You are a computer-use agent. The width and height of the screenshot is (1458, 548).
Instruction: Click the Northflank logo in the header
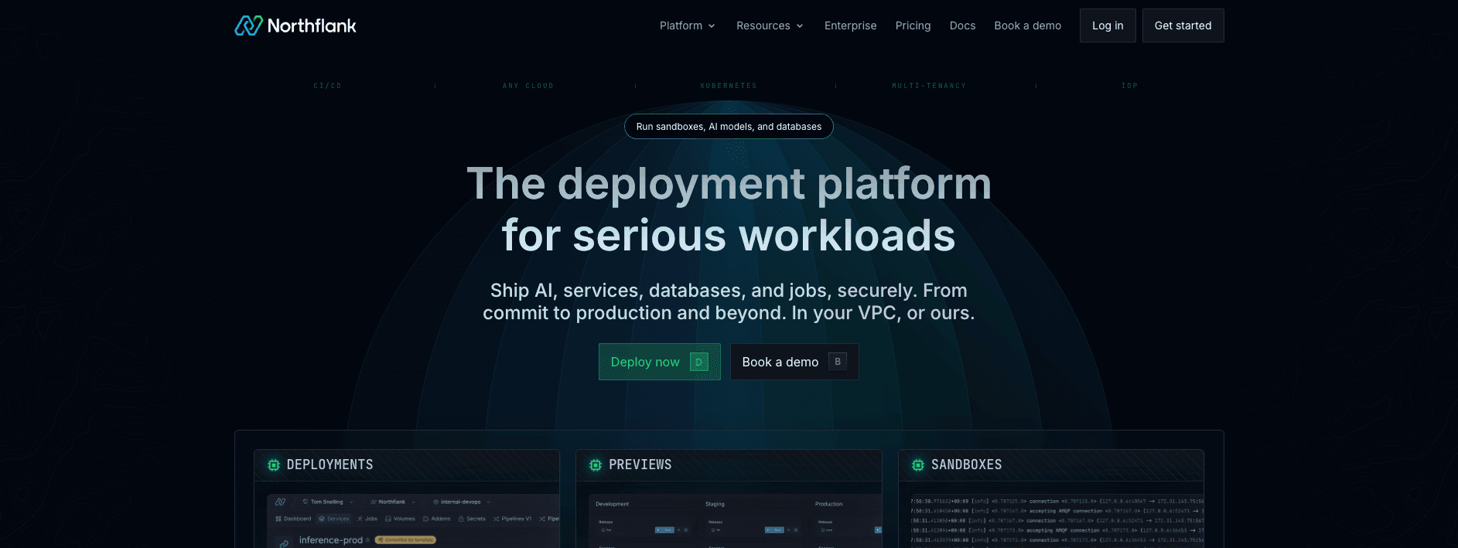coord(295,26)
